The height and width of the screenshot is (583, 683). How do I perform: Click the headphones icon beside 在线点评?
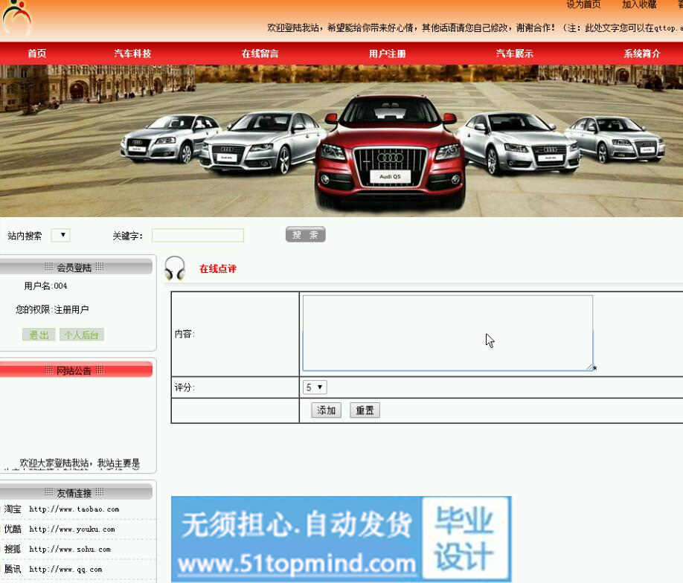pyautogui.click(x=175, y=268)
